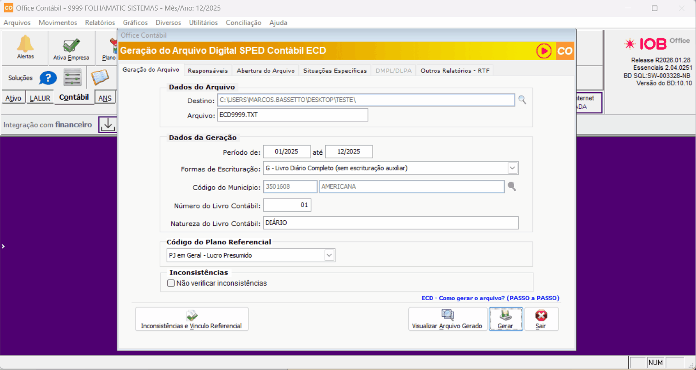696x370 pixels.
Task: Browse the Destino folder with the magnifier
Action: point(522,100)
